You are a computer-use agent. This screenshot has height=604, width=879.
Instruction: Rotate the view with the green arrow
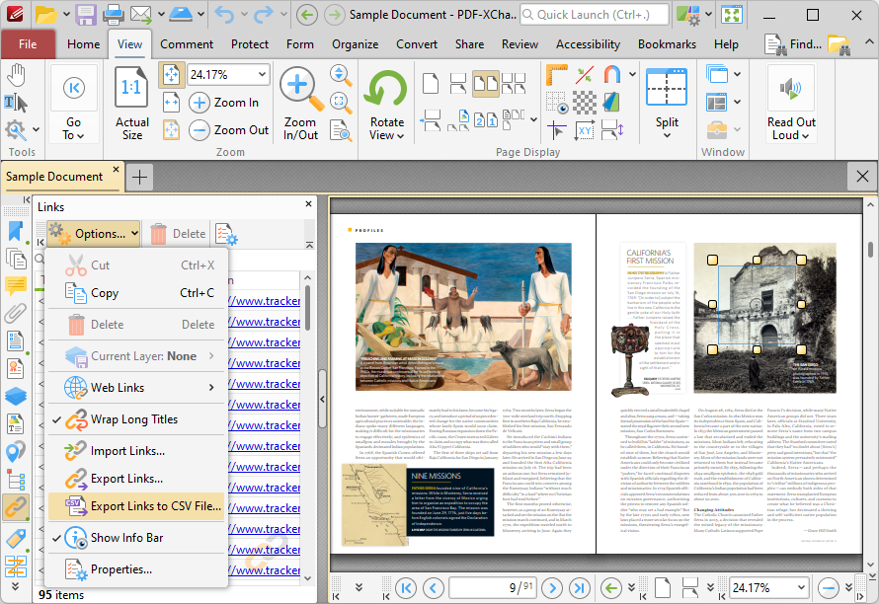coord(386,90)
